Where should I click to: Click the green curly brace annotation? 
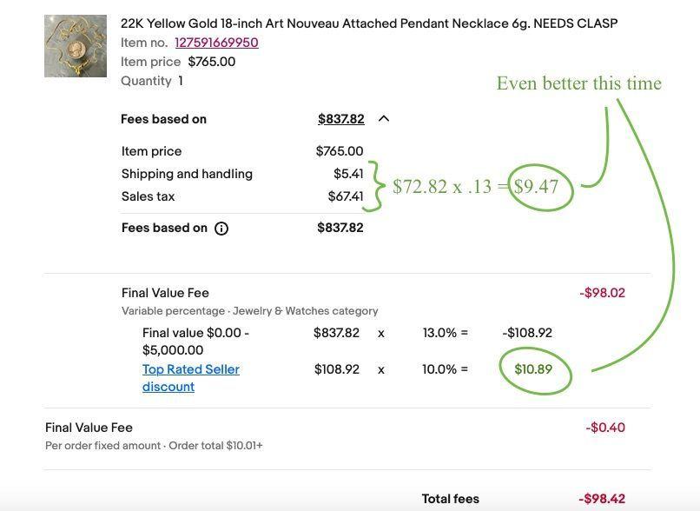(374, 185)
